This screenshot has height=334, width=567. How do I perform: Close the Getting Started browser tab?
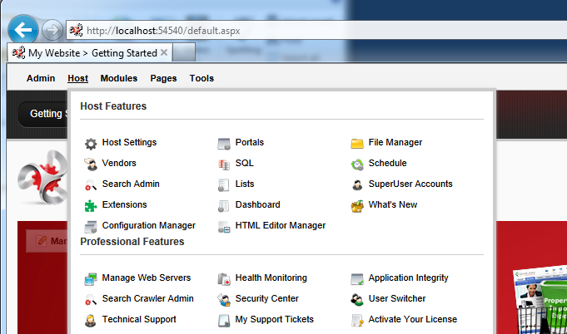coord(164,52)
